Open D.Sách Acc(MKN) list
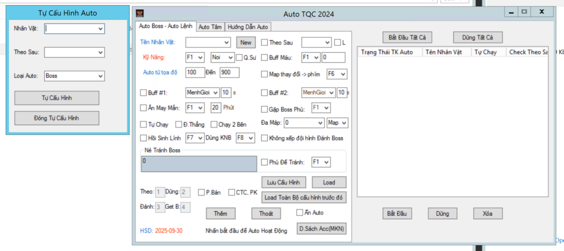The height and width of the screenshot is (251, 564). [322, 228]
